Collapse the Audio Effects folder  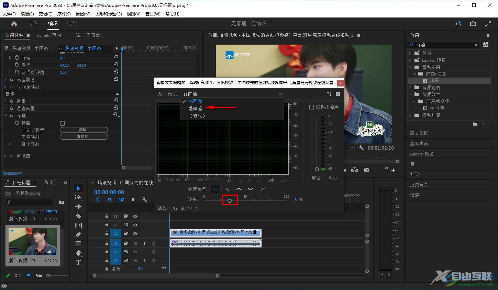coord(410,67)
